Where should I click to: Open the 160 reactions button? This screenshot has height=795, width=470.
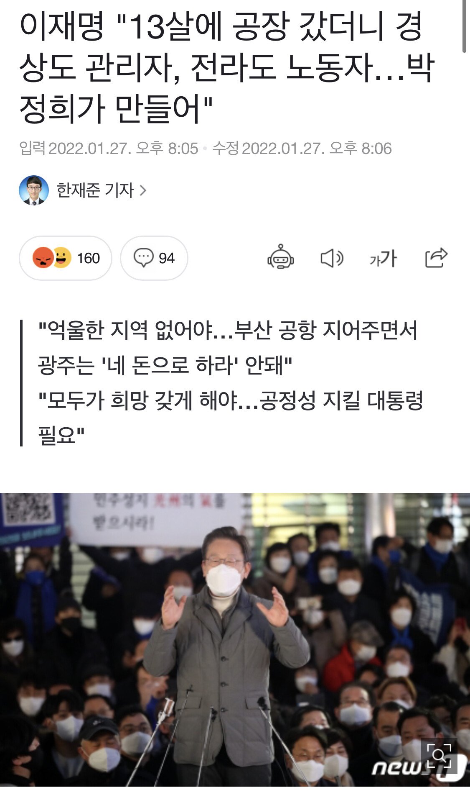pyautogui.click(x=66, y=258)
